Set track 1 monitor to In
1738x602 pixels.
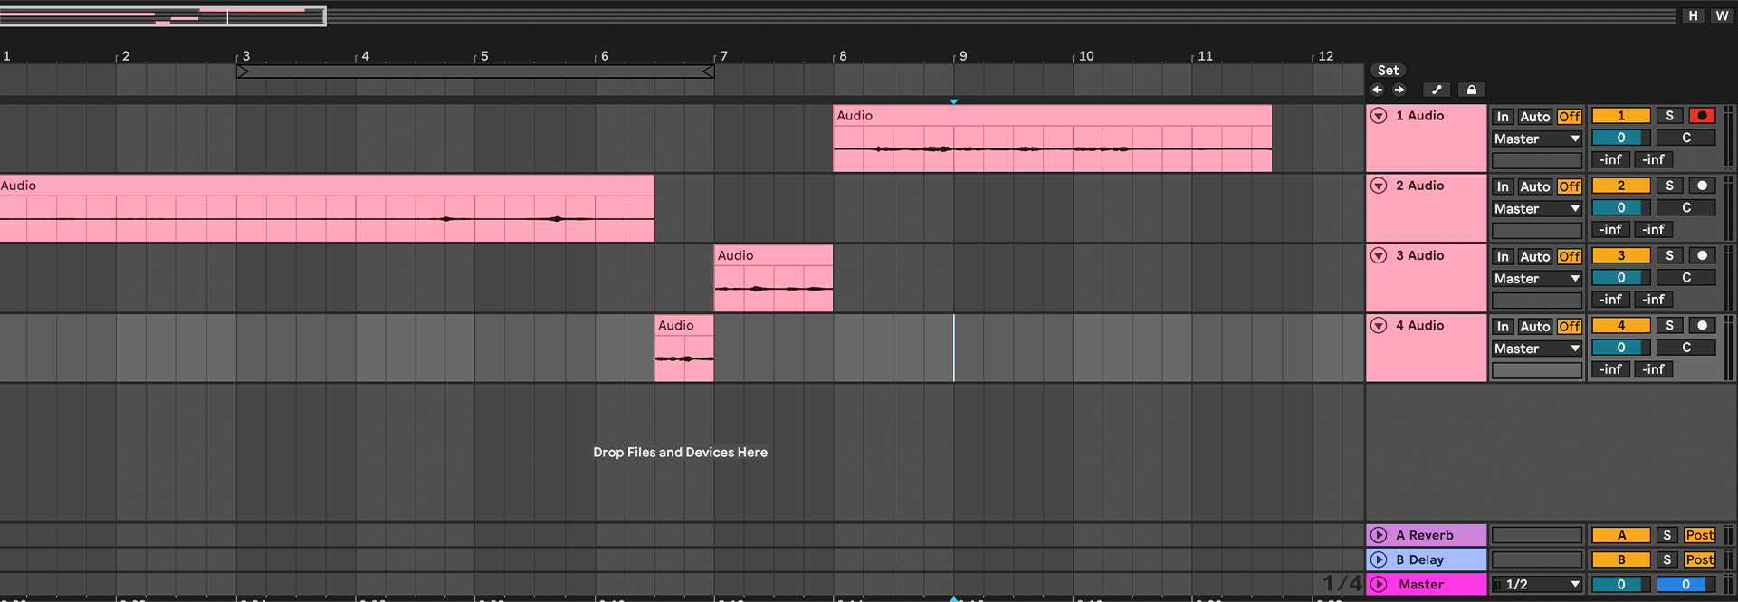coord(1503,117)
